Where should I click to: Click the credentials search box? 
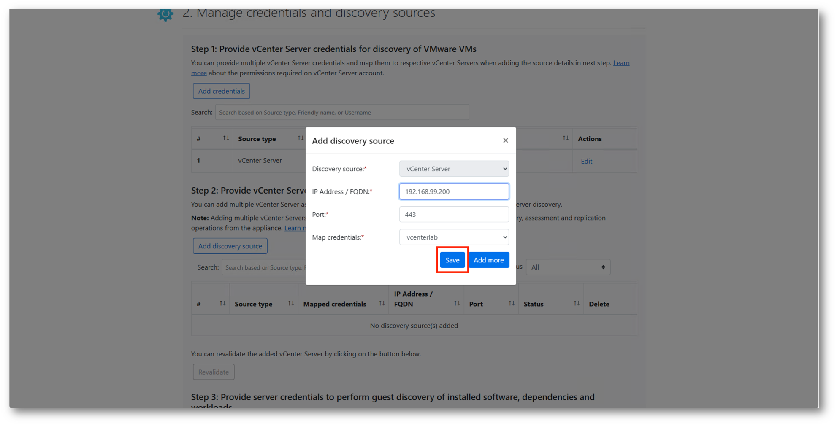pos(342,113)
